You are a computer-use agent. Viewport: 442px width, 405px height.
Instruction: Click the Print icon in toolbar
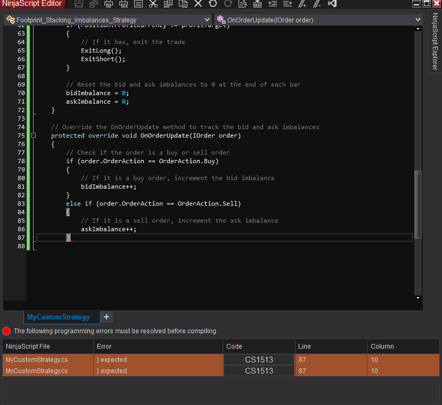pos(109,4)
